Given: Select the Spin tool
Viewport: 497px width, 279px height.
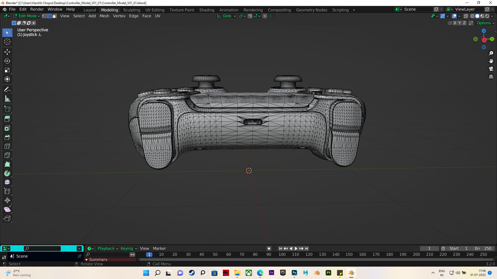Looking at the screenshot, I should 7,173.
